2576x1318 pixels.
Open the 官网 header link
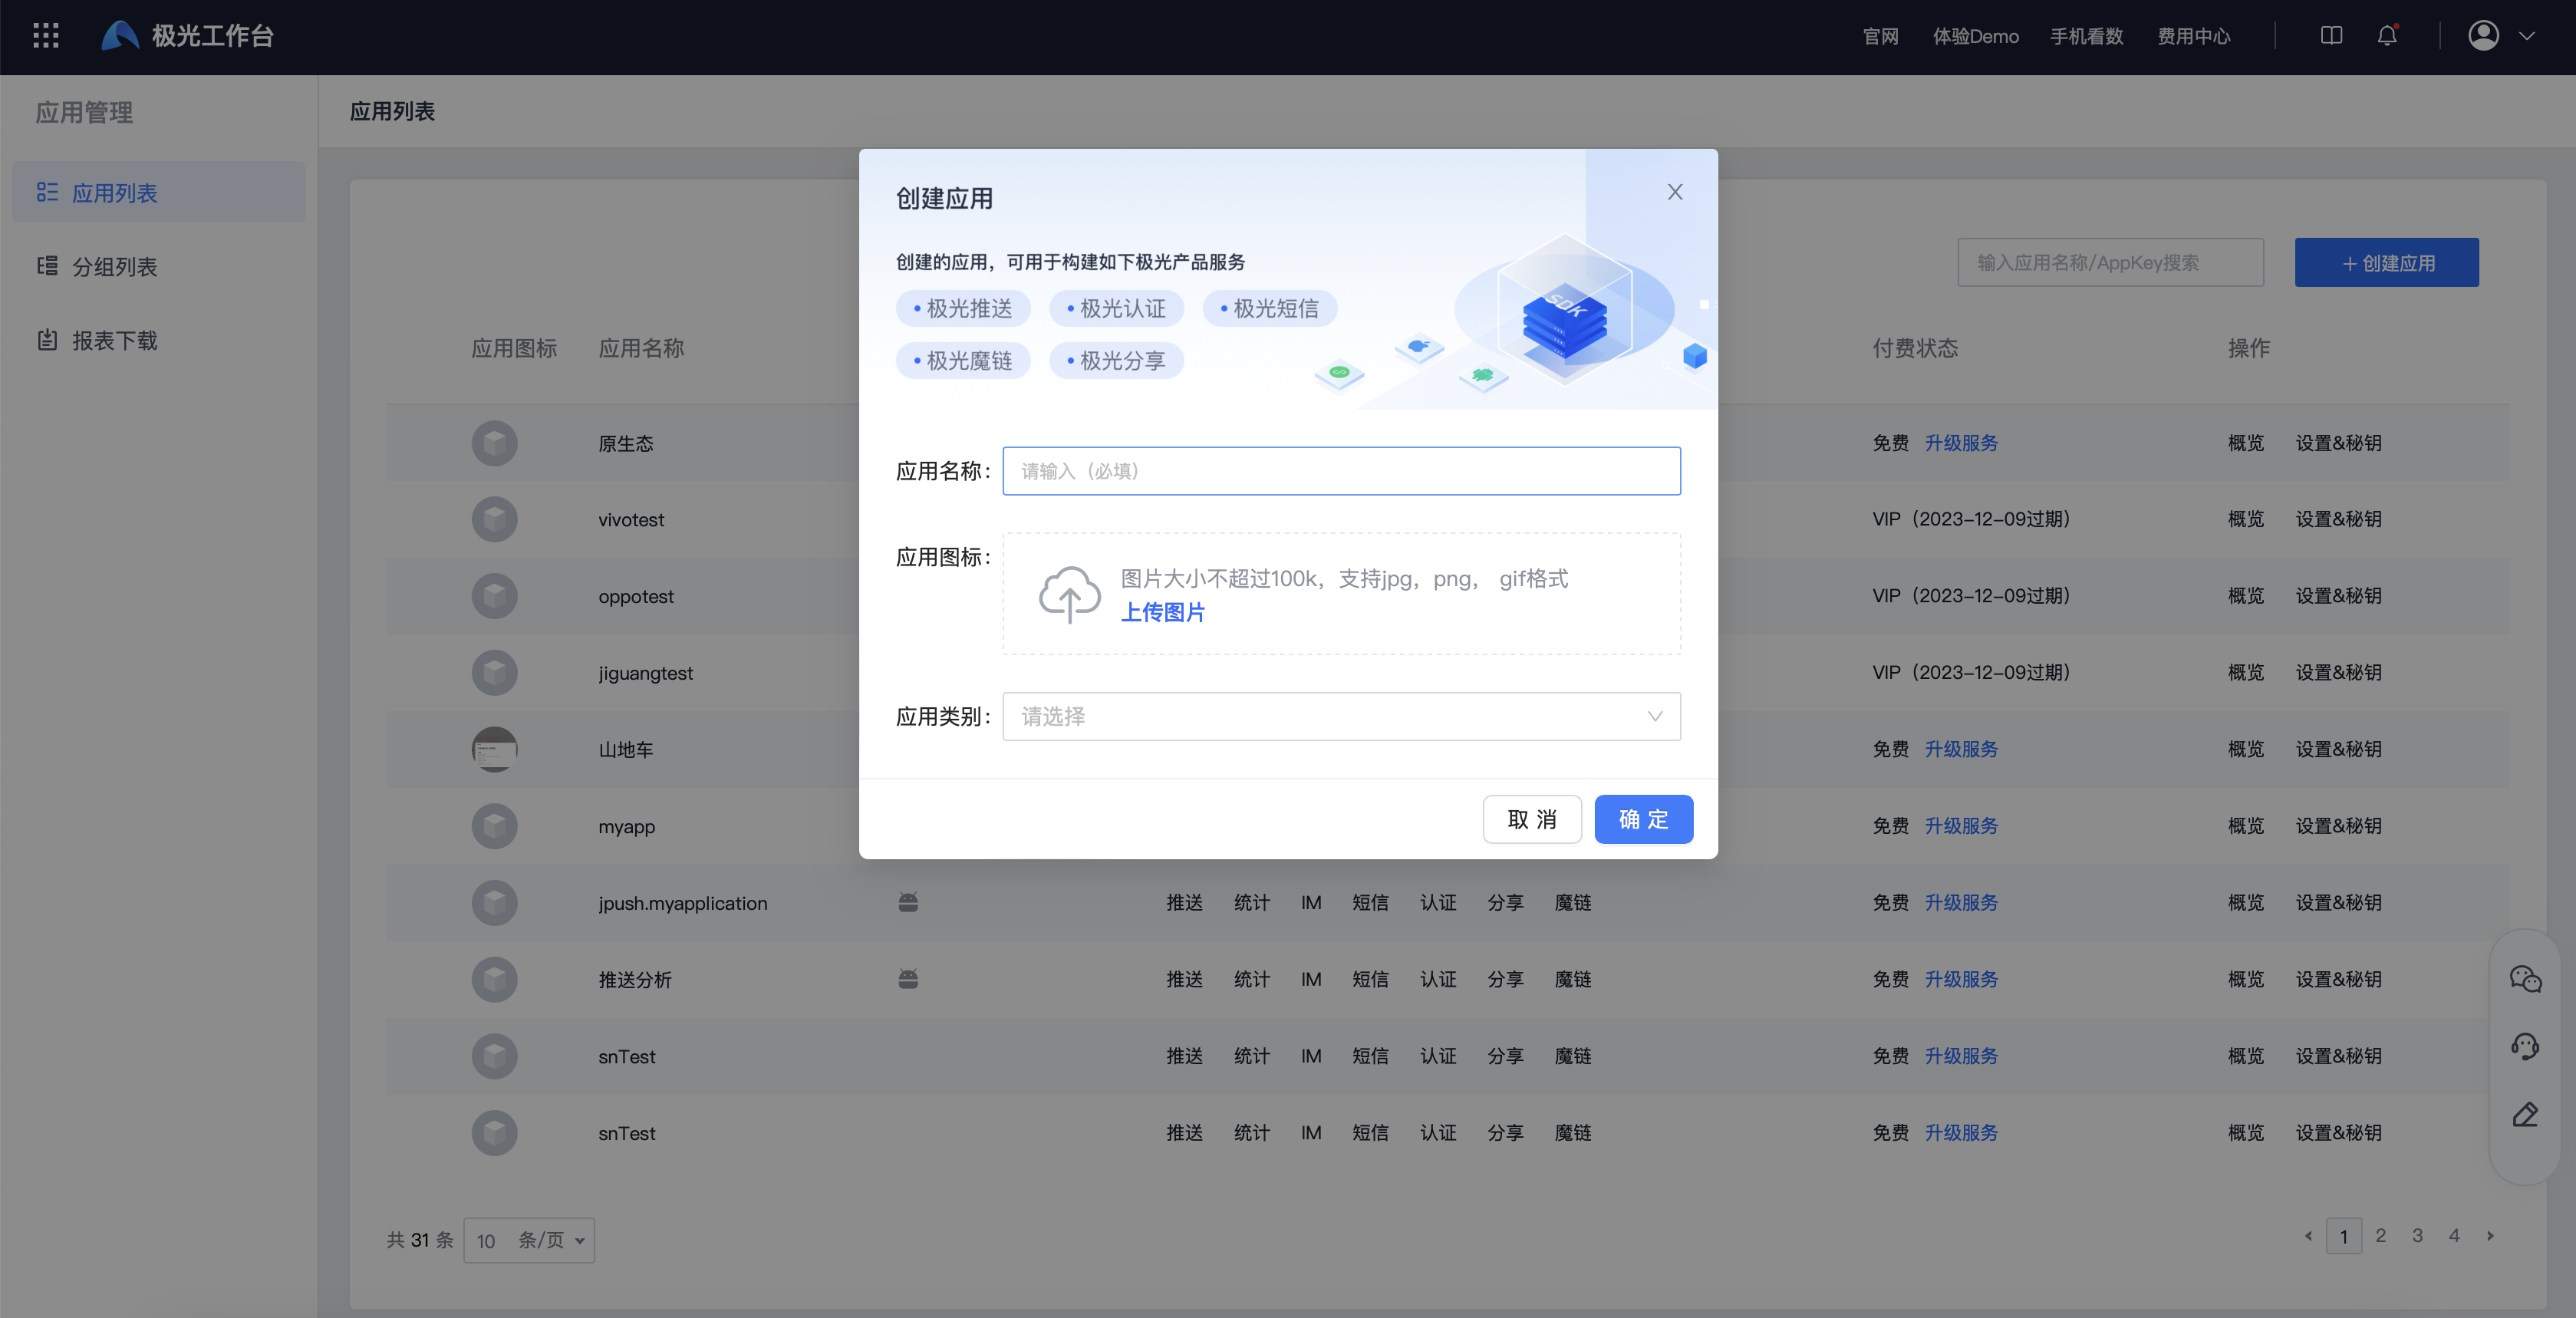[1880, 36]
